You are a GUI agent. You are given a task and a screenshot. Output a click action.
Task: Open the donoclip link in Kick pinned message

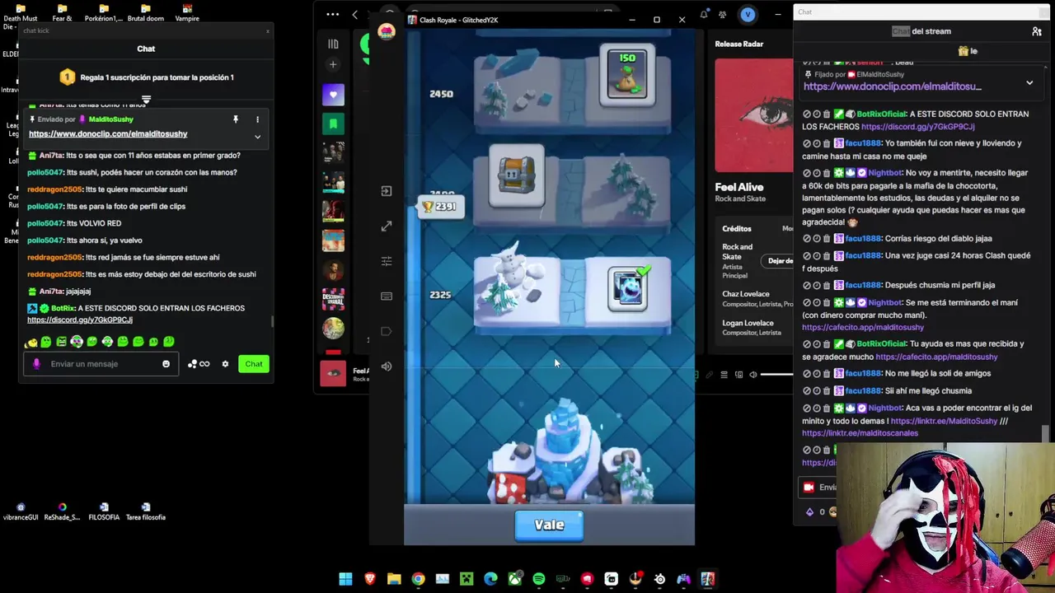point(108,133)
